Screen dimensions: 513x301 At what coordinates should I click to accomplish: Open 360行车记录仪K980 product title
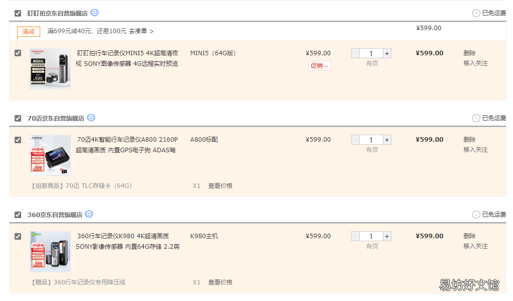click(128, 241)
